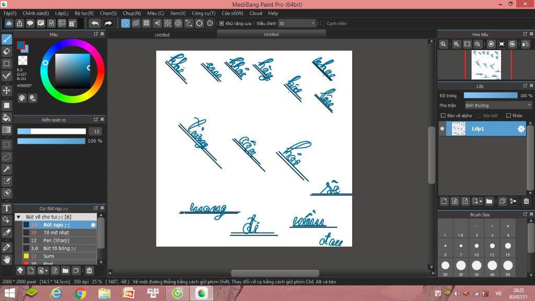
Task: Select the Text tool
Action: click(x=6, y=208)
